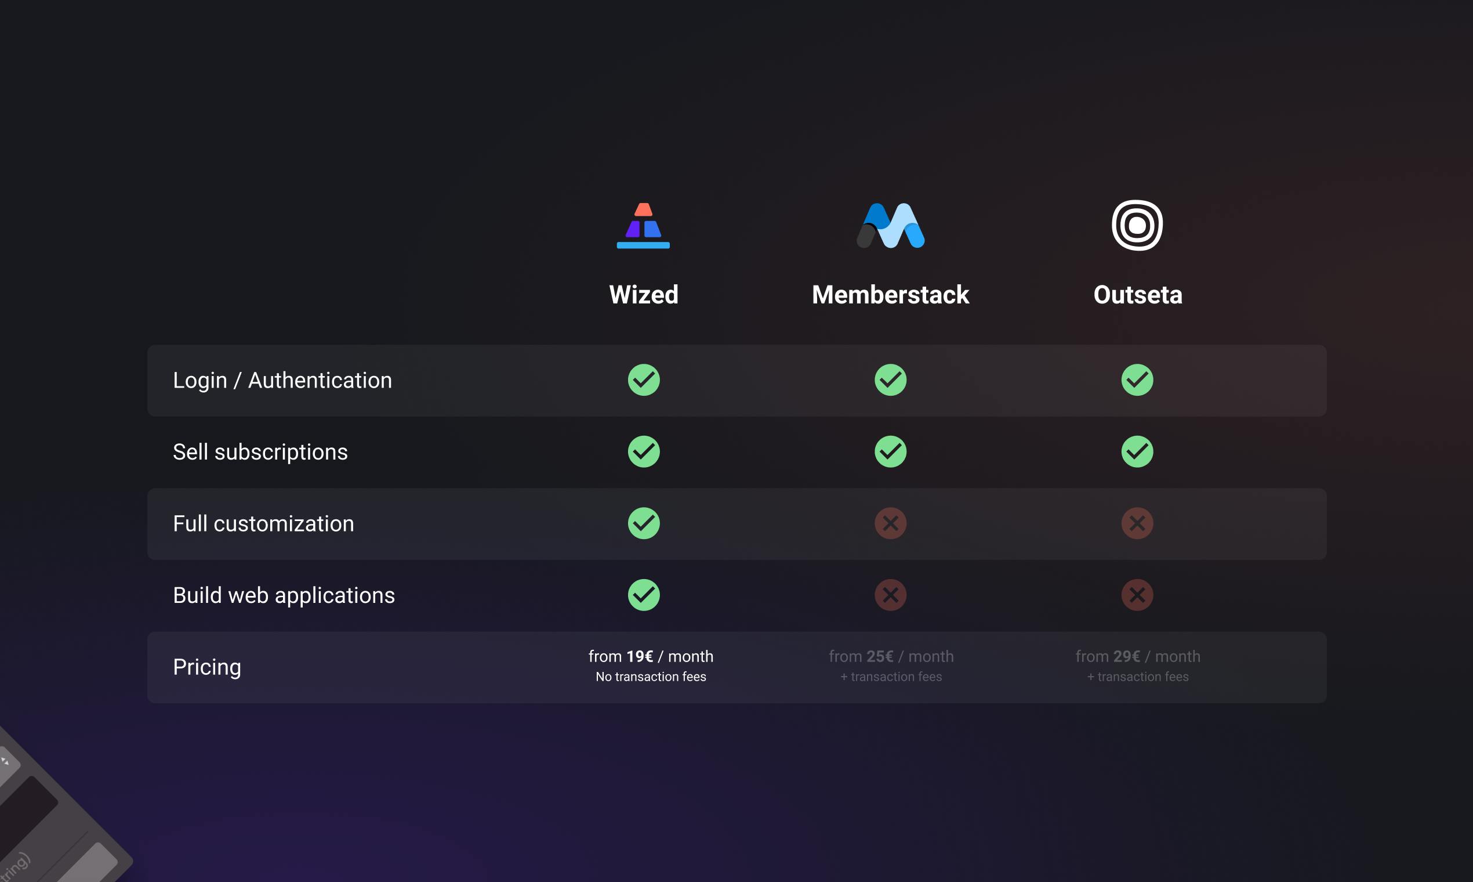Image resolution: width=1473 pixels, height=882 pixels.
Task: Click the Login / Authentication row label
Action: pos(282,381)
